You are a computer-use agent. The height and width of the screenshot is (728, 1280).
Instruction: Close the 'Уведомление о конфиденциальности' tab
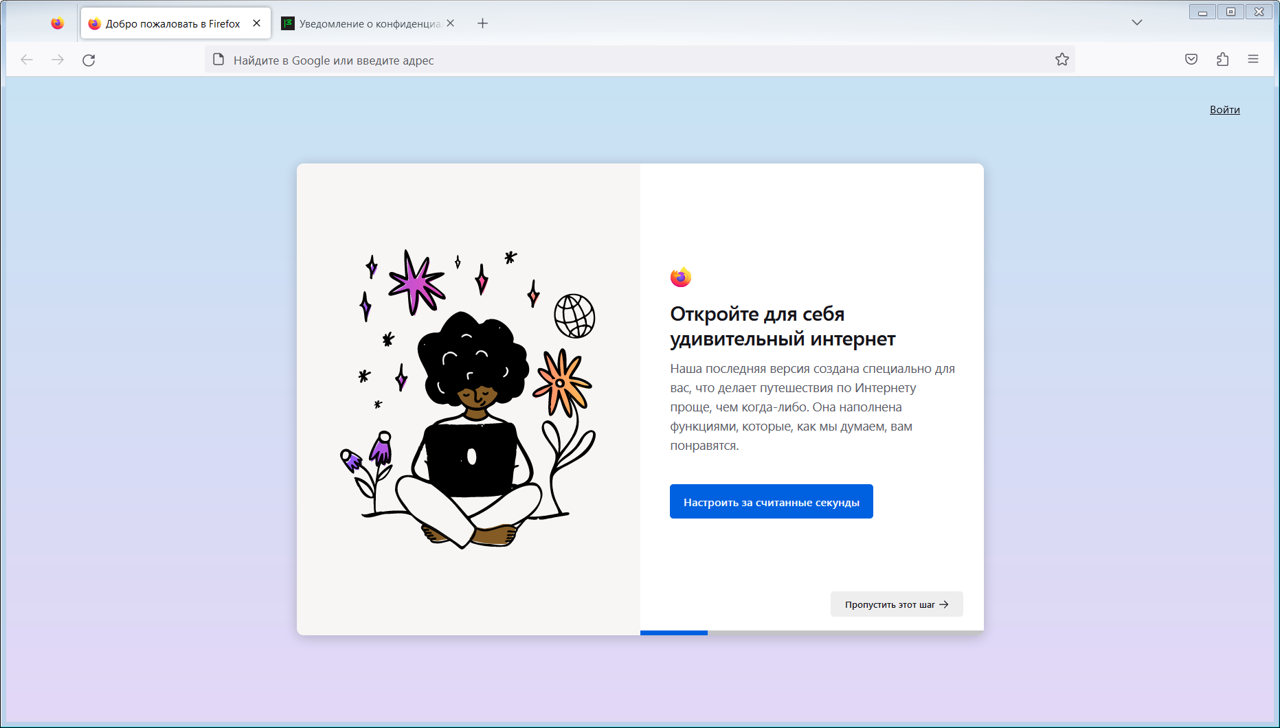(450, 23)
